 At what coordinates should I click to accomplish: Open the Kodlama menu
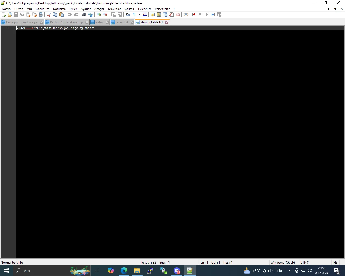tap(59, 9)
